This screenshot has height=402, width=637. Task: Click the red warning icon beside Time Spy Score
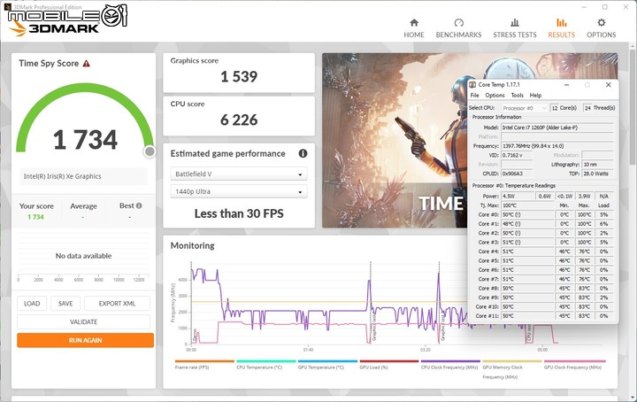tap(86, 64)
